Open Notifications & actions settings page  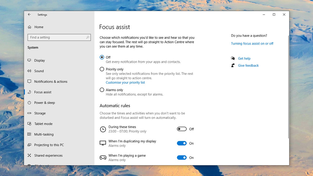pos(51,82)
